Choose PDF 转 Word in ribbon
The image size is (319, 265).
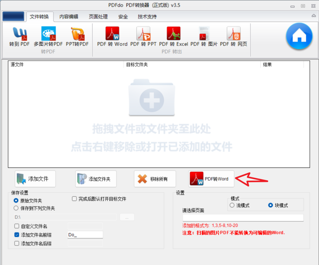(112, 37)
